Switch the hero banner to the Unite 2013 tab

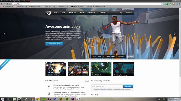point(121,56)
